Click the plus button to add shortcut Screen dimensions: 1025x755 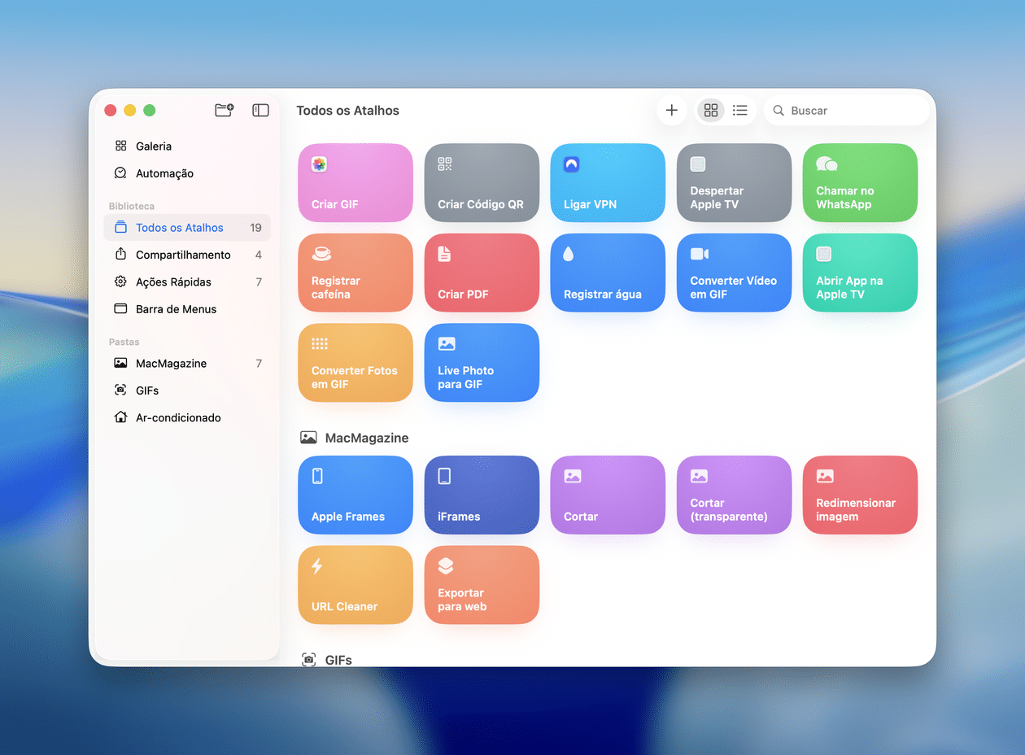point(671,111)
